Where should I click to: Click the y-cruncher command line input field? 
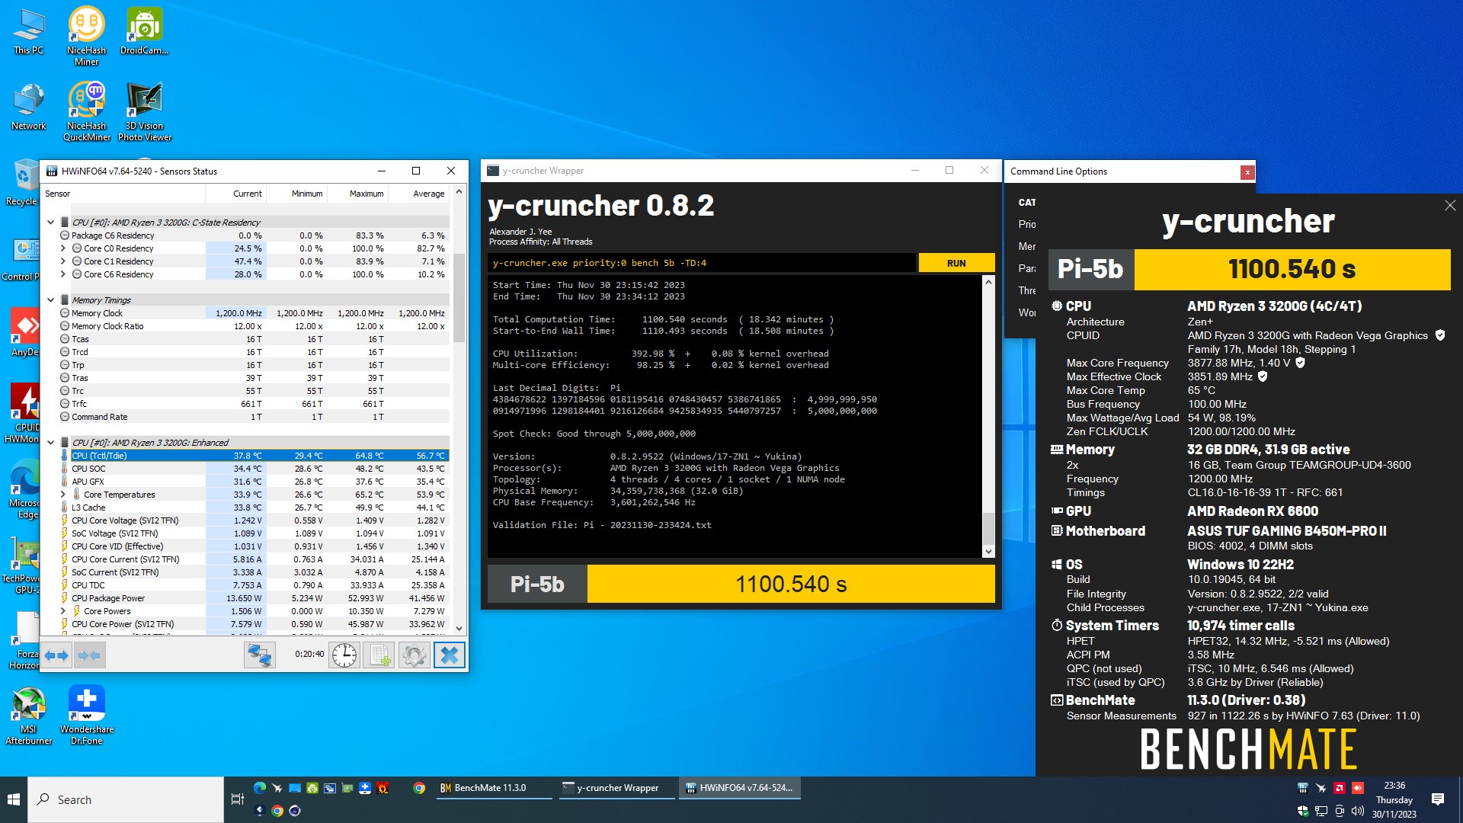tap(701, 263)
